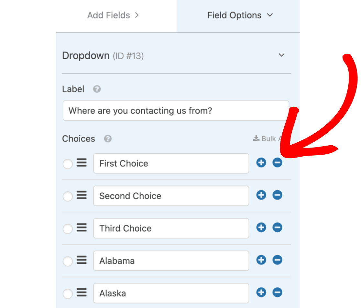Image resolution: width=361 pixels, height=308 pixels.
Task: Click the Choices help question icon
Action: tap(108, 138)
